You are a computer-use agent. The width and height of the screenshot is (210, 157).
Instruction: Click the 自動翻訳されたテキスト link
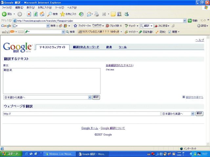119,65
